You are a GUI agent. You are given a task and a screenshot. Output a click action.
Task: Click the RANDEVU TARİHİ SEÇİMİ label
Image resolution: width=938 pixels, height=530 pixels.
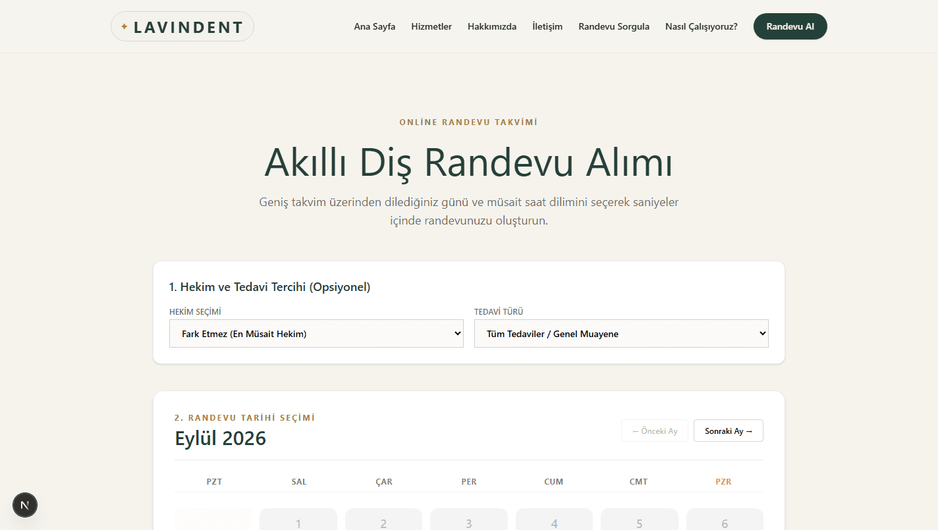[245, 417]
